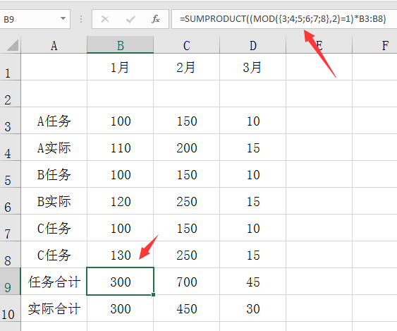
Task: Click the 3月 header cell
Action: 253,67
